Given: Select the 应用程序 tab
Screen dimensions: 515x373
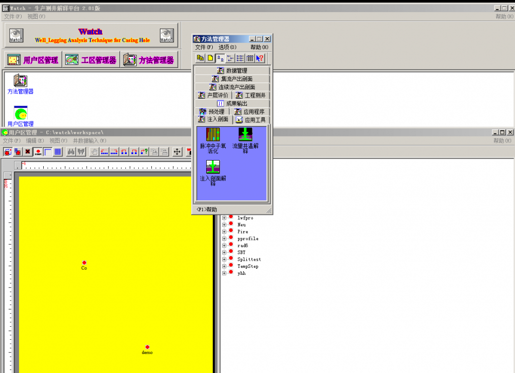Looking at the screenshot, I should [x=249, y=111].
